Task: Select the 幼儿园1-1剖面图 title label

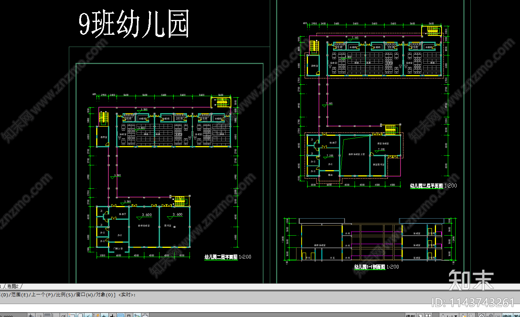Action: (369, 267)
